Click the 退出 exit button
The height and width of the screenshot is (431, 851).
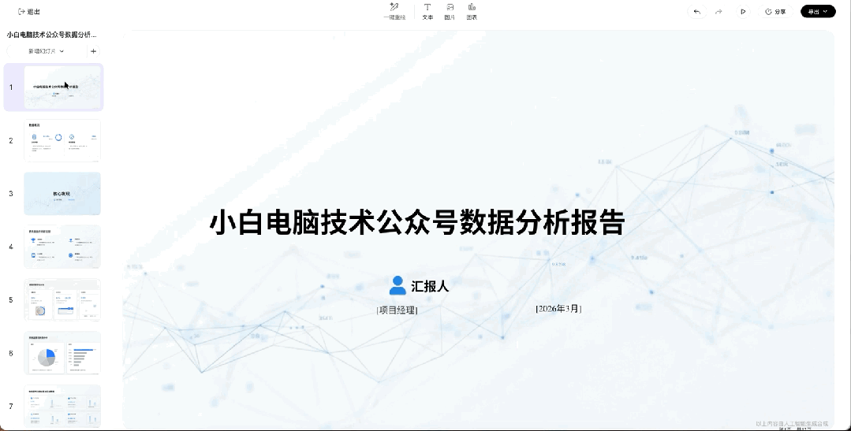point(28,11)
